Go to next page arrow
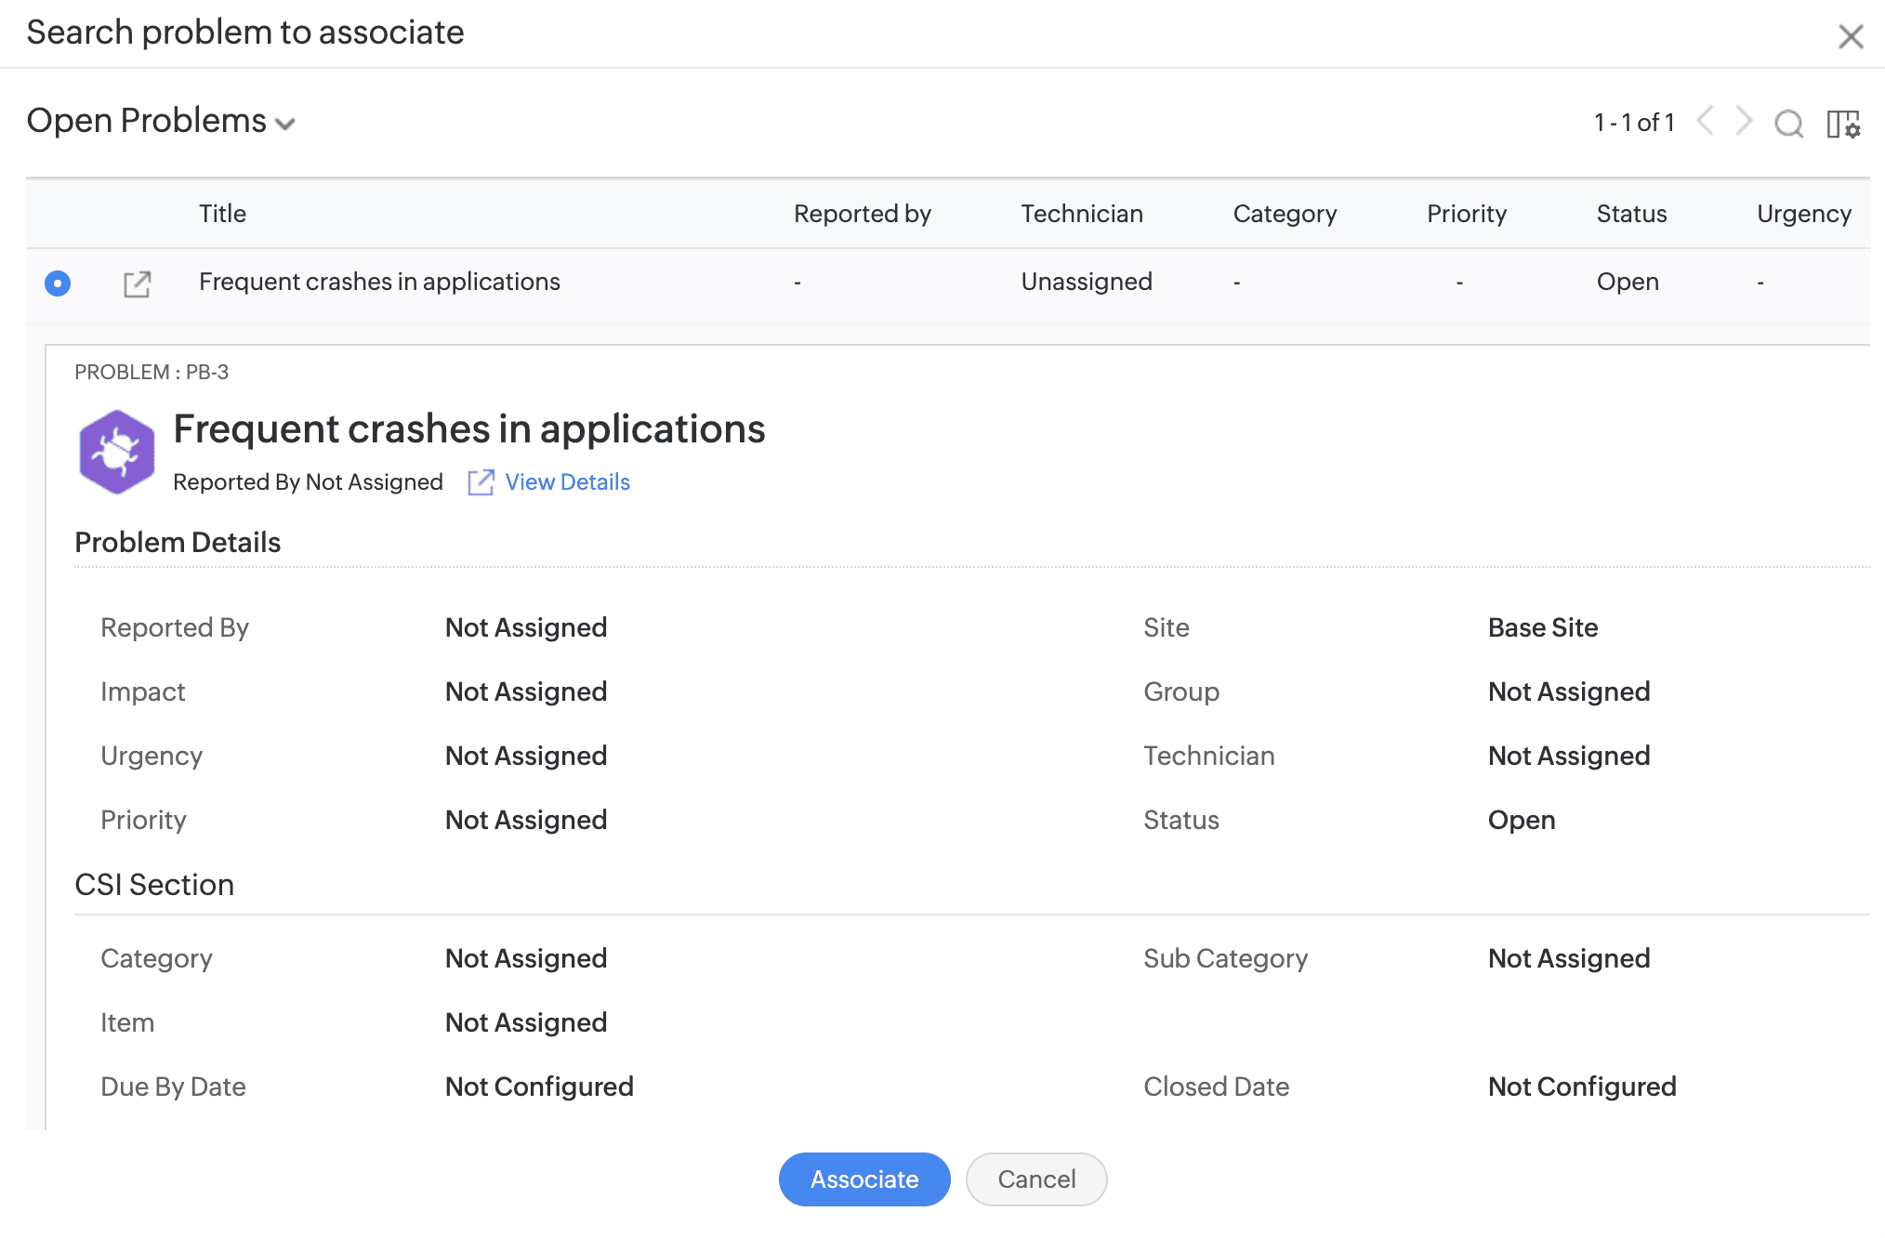 (1744, 121)
